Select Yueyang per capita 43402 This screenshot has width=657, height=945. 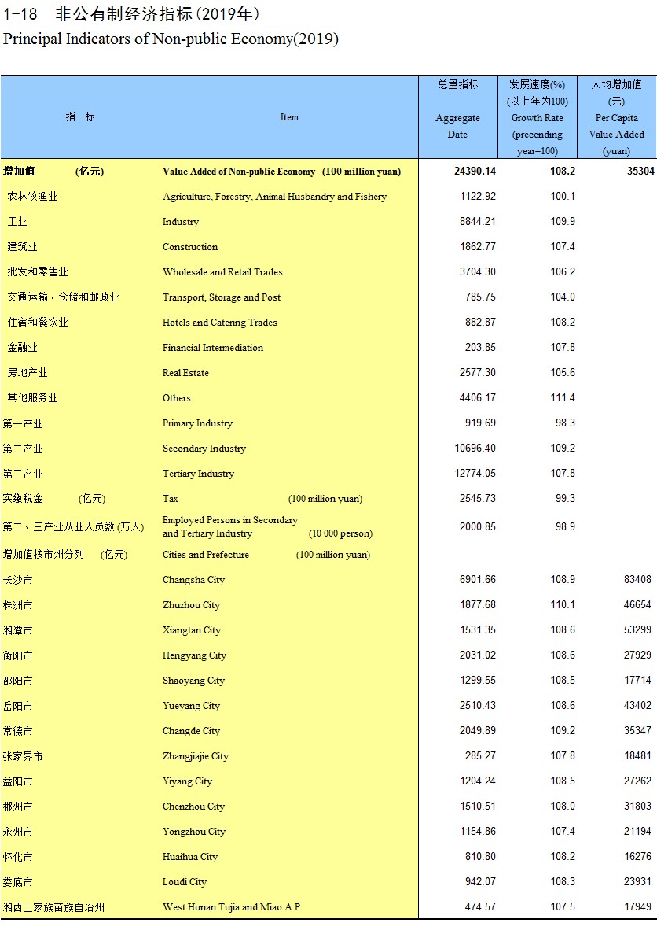637,706
